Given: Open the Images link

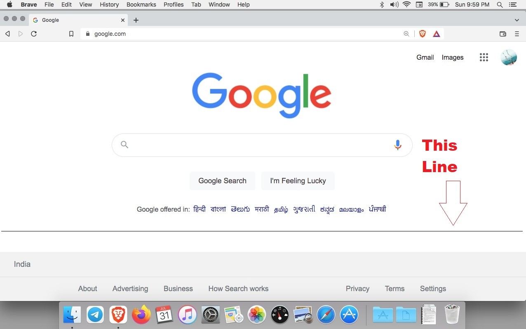Looking at the screenshot, I should click(453, 57).
